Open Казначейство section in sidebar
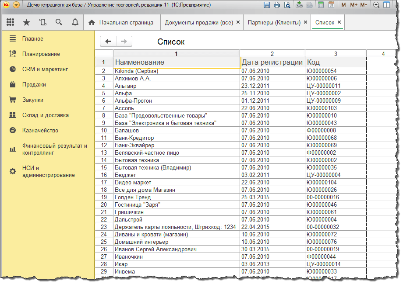Image resolution: width=403 pixels, height=284 pixels. 40,131
